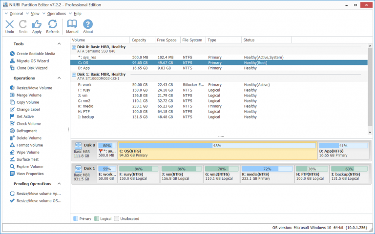Image resolution: width=375 pixels, height=234 pixels.
Task: Click F: rusy(NTFS) partition block
Action: tap(139, 174)
